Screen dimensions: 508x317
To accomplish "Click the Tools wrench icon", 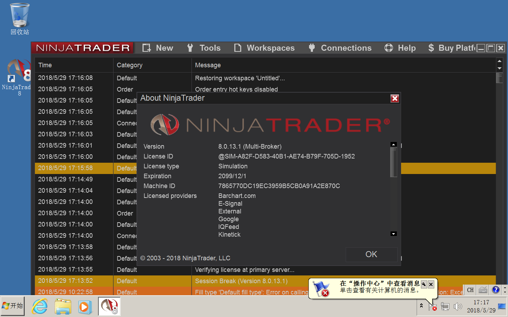I will [190, 48].
